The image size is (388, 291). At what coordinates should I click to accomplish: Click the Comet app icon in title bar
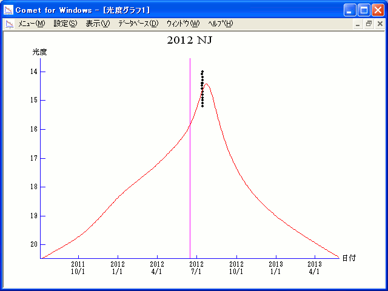coord(8,10)
